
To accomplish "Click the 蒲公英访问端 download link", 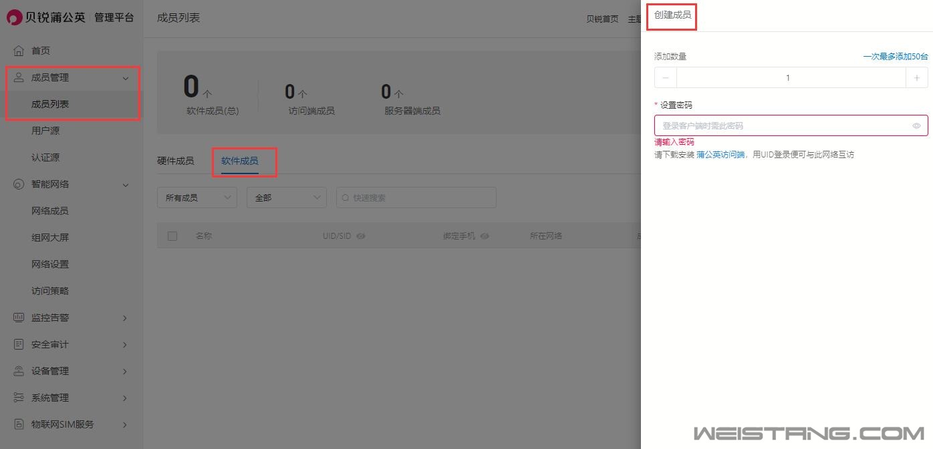I will click(x=720, y=155).
